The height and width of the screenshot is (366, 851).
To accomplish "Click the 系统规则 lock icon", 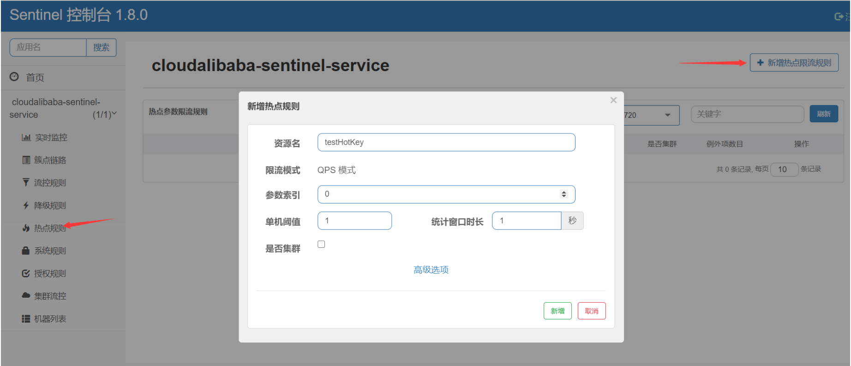I will click(26, 251).
